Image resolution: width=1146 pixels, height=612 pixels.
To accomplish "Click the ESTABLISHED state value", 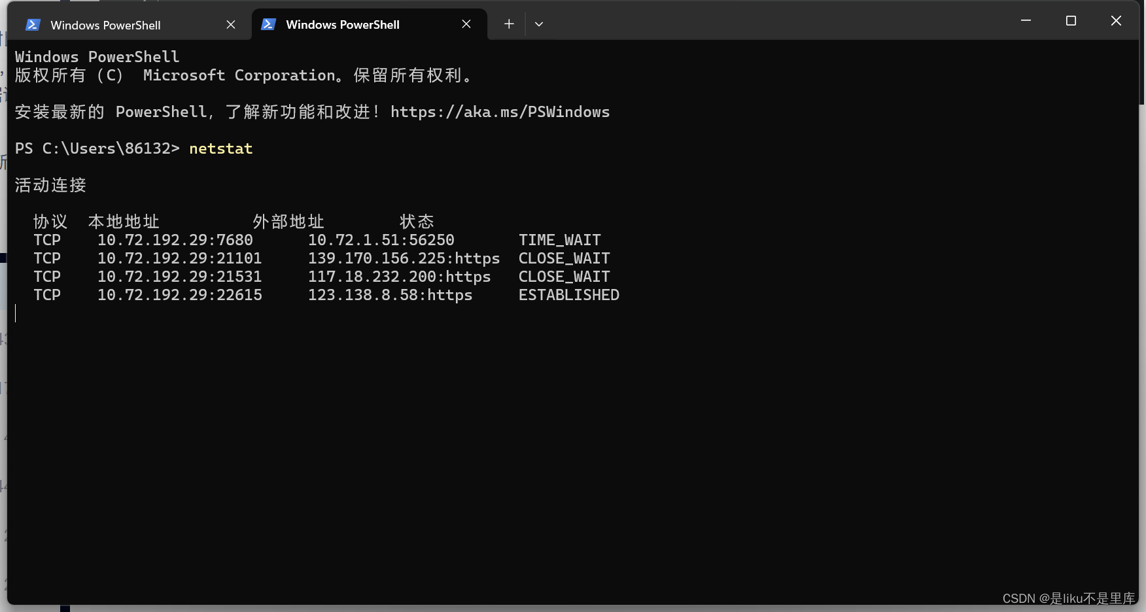I will point(569,295).
